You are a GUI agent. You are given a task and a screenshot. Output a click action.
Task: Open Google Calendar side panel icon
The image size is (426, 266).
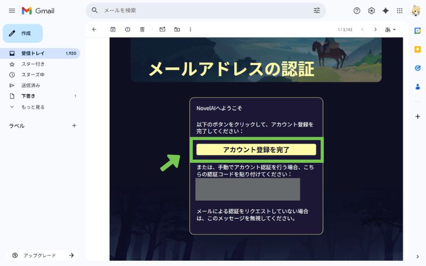tap(417, 31)
